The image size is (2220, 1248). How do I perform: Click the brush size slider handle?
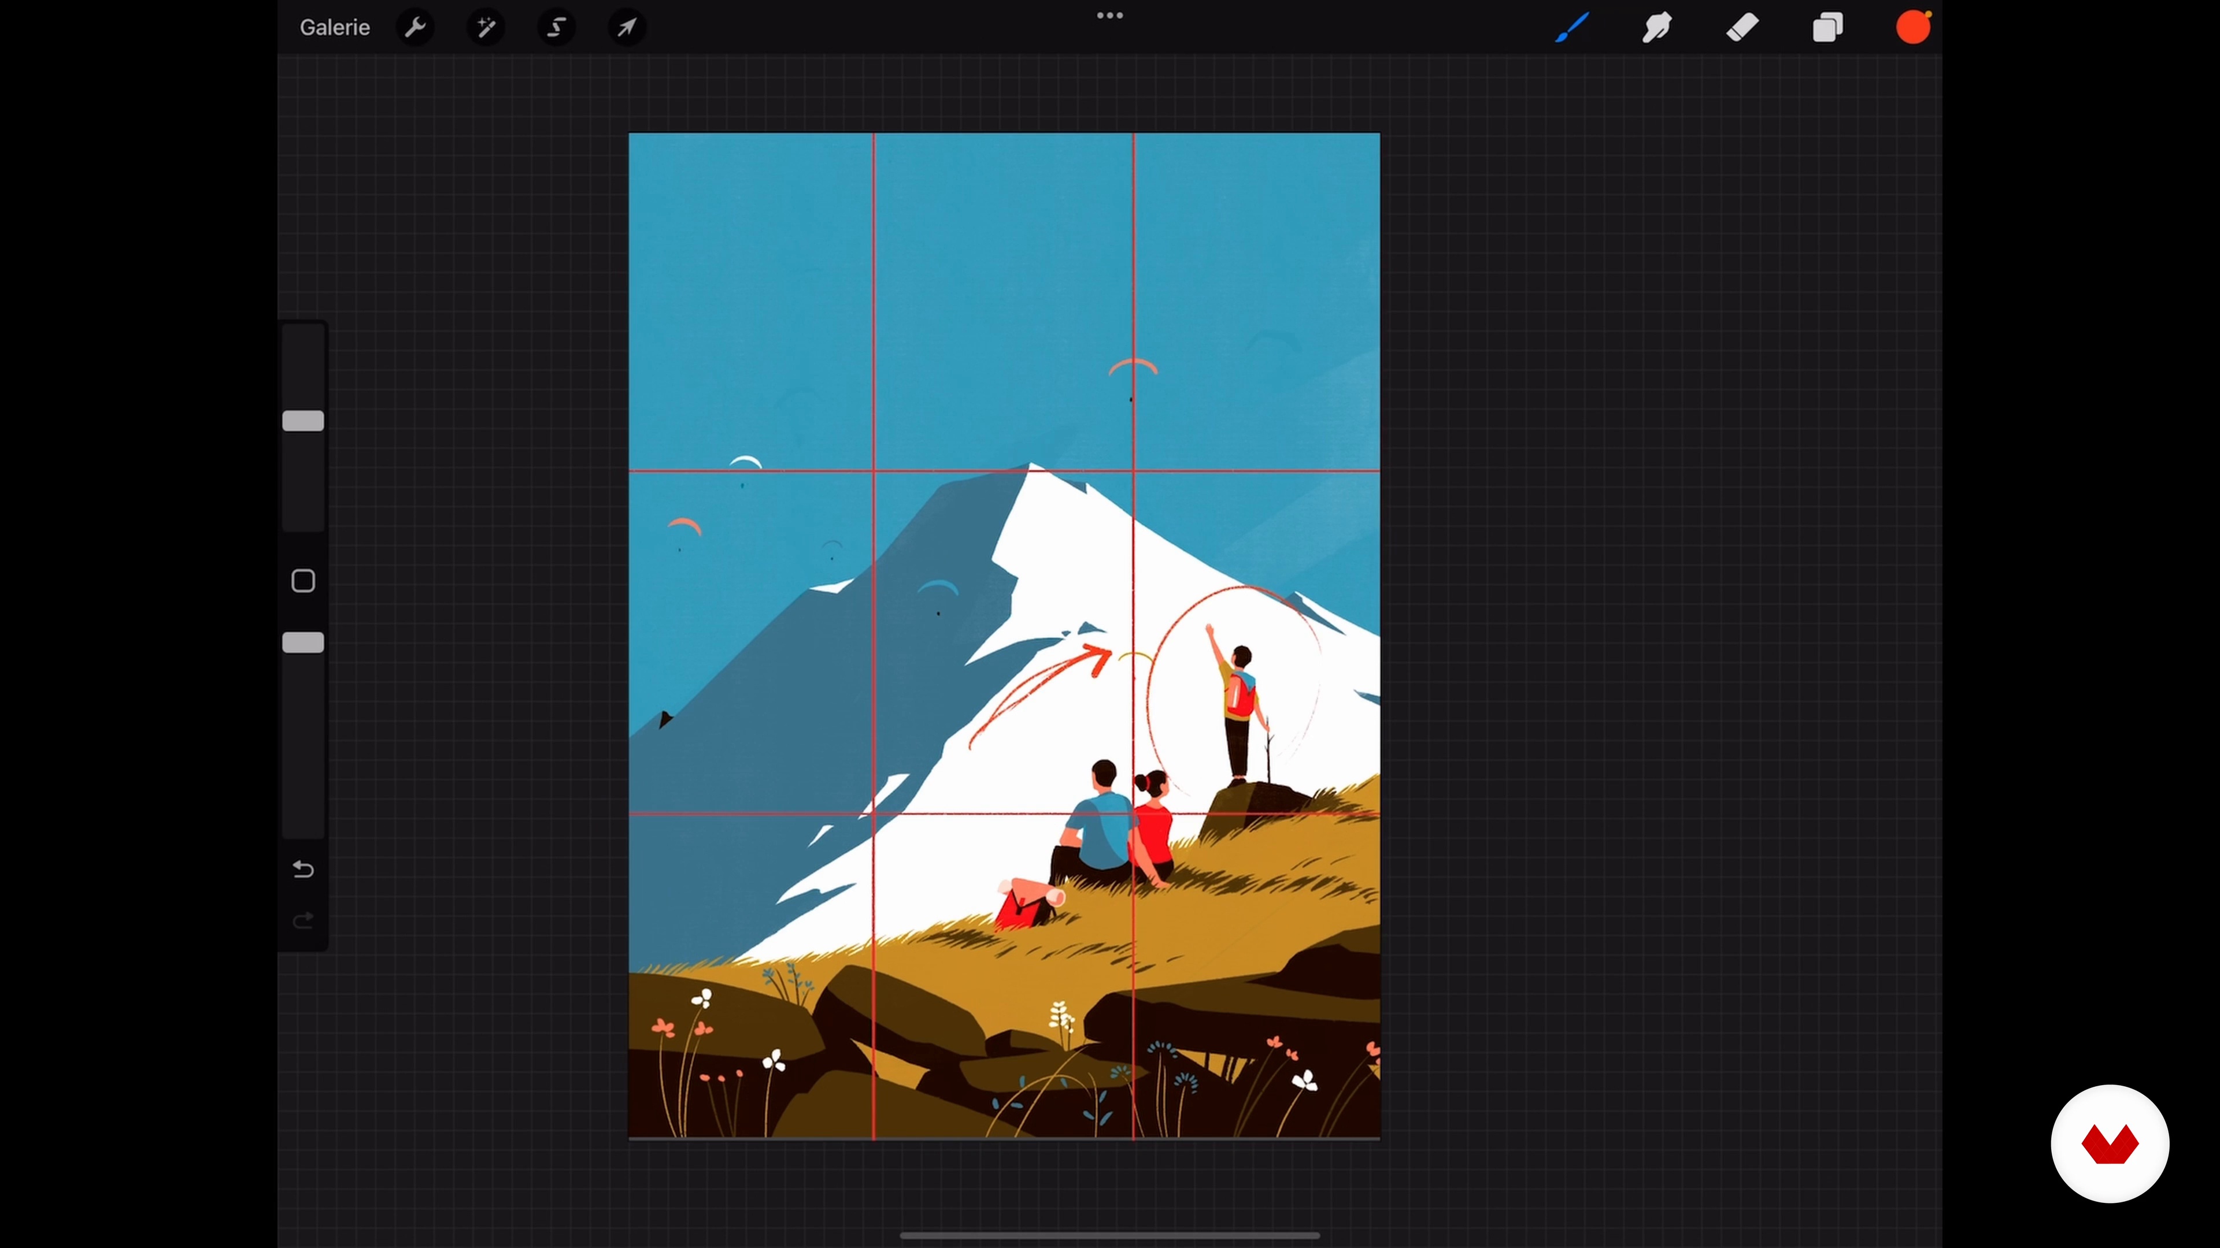[x=304, y=421]
